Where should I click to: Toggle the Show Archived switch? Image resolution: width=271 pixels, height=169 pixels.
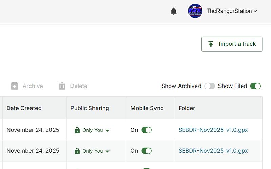coord(209,86)
